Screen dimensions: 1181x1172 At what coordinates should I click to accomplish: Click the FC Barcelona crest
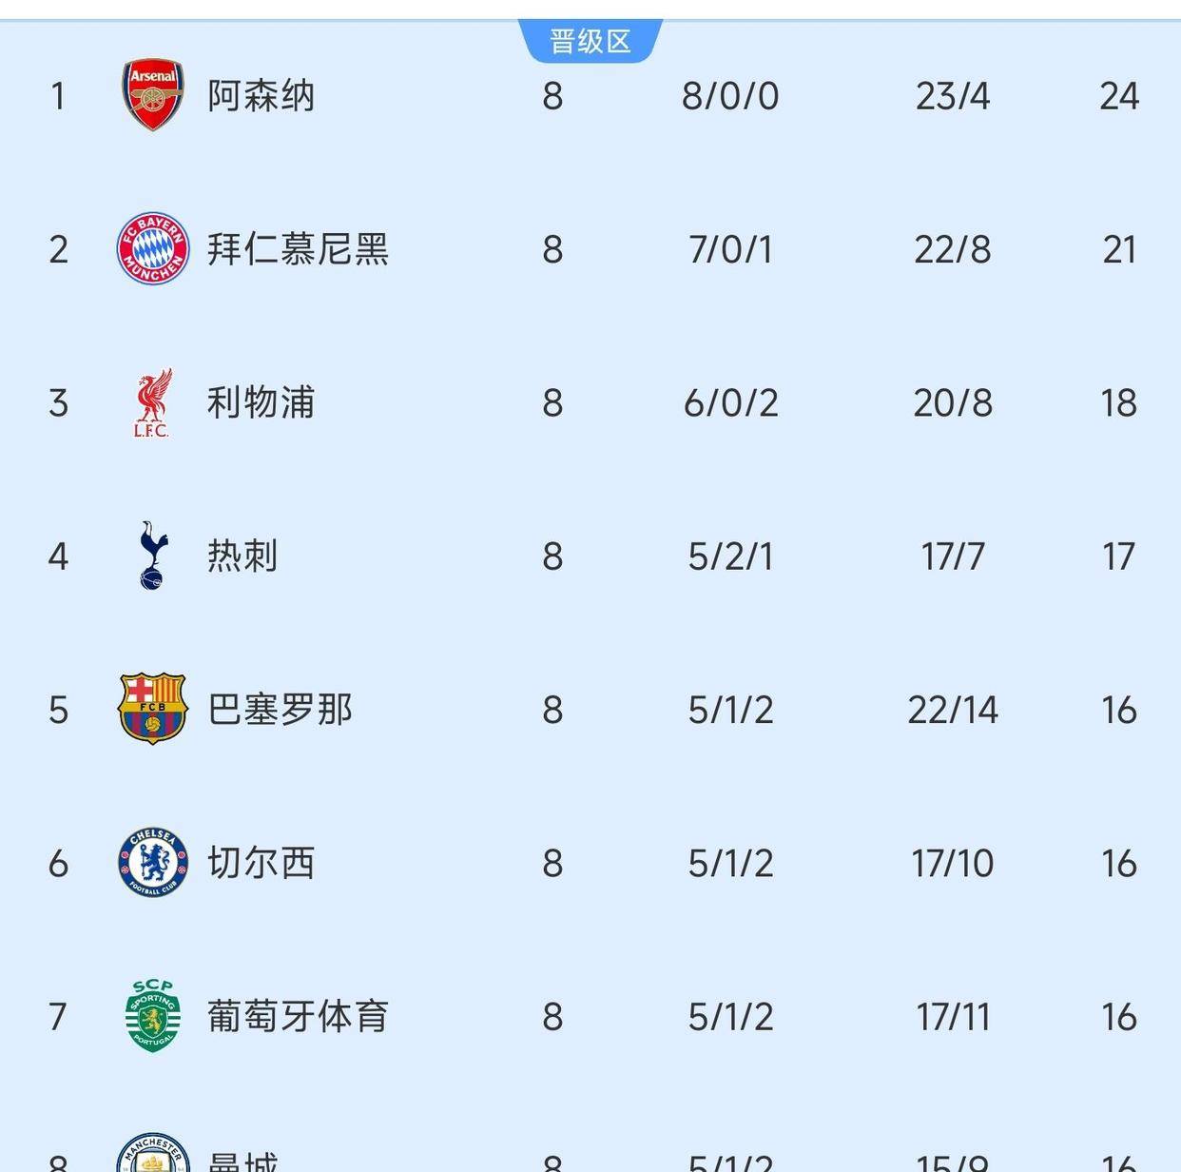pyautogui.click(x=151, y=710)
